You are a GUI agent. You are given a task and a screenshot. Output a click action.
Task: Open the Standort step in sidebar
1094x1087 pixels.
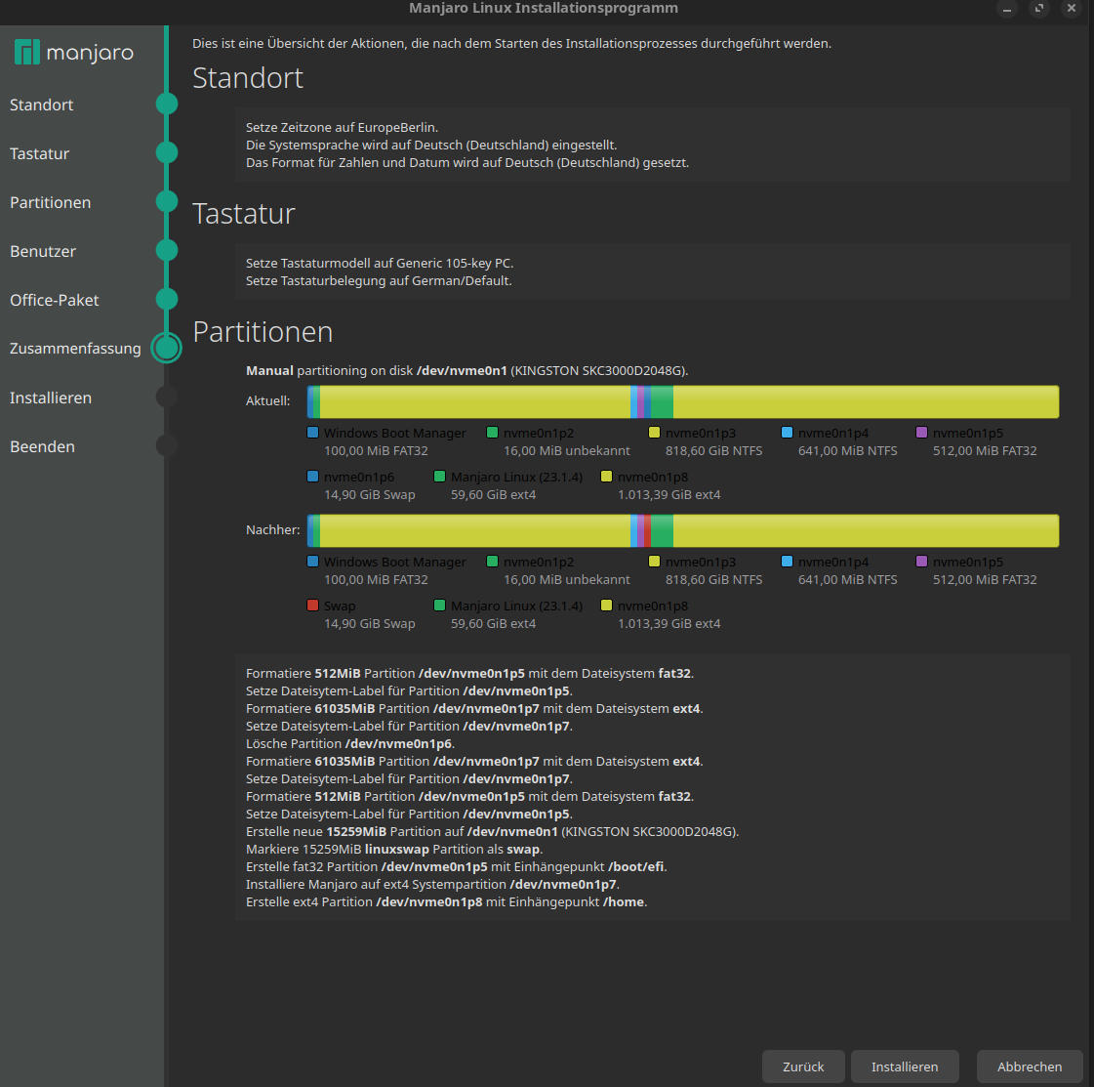point(41,105)
